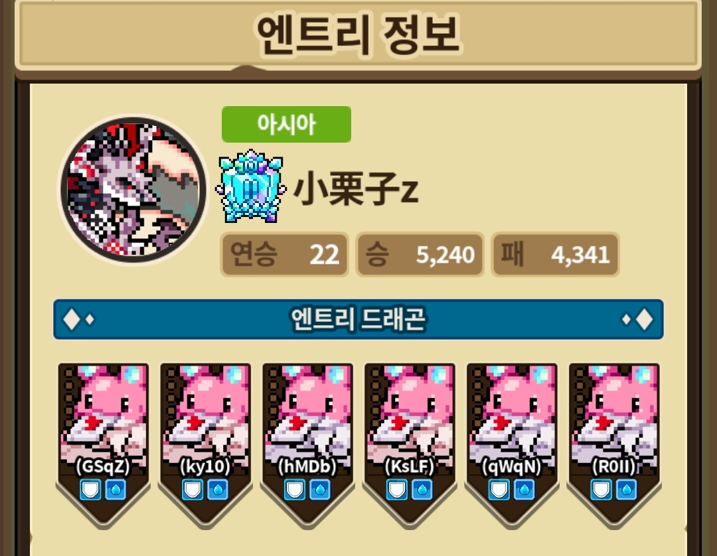Tap the water drop icon under (GSqZ)
Screen dimensions: 717x556
tap(116, 490)
